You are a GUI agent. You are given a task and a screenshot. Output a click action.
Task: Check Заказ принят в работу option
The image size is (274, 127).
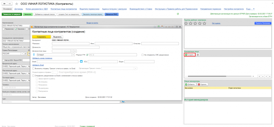[37, 79]
